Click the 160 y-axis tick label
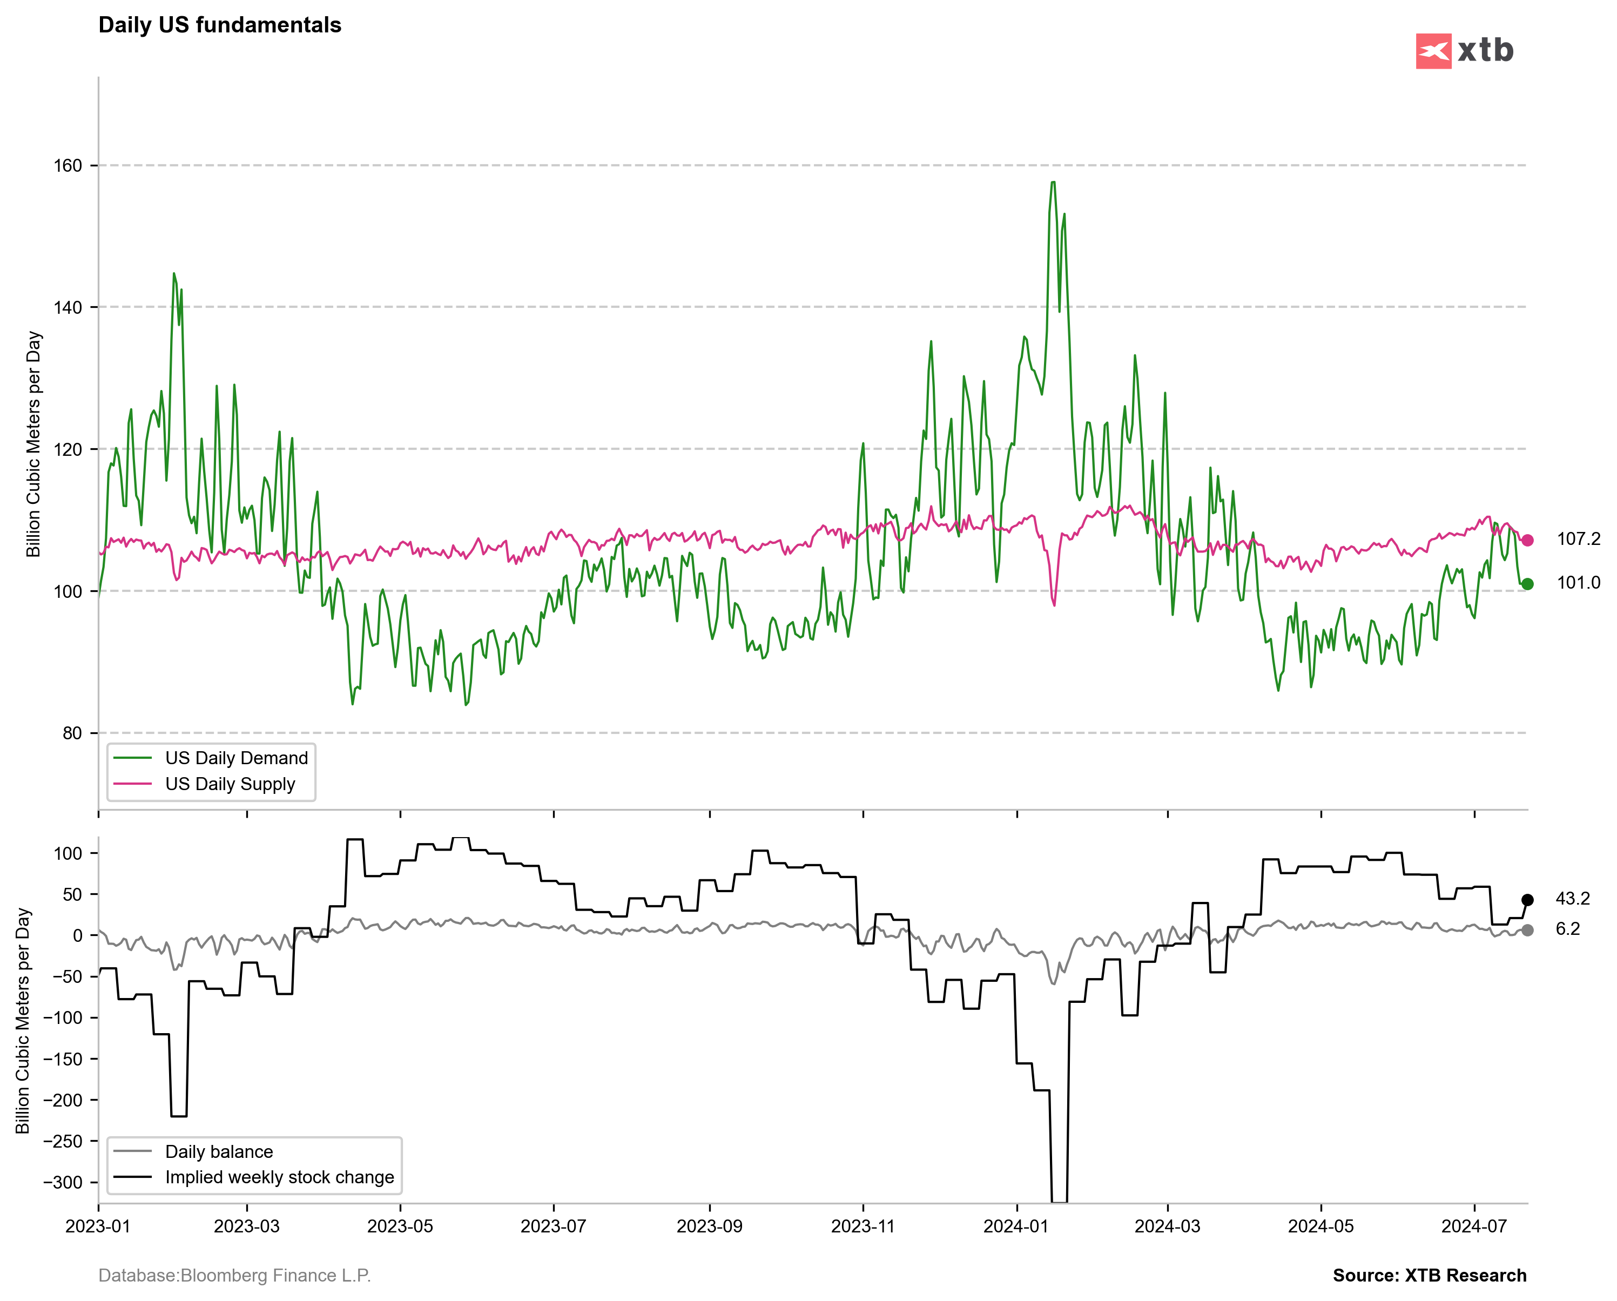 click(68, 166)
